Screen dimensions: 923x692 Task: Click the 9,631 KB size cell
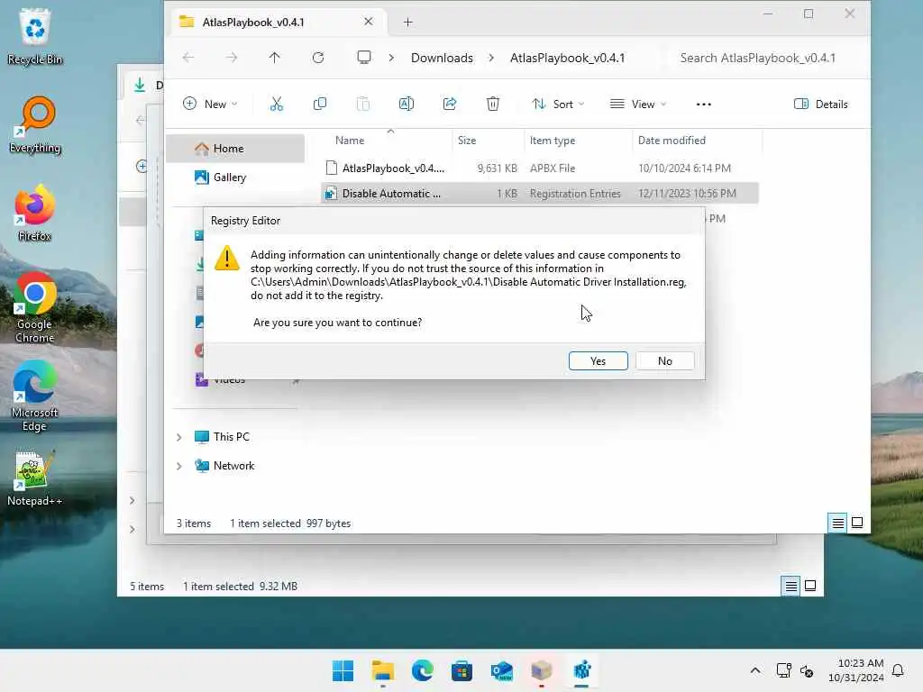pyautogui.click(x=497, y=168)
